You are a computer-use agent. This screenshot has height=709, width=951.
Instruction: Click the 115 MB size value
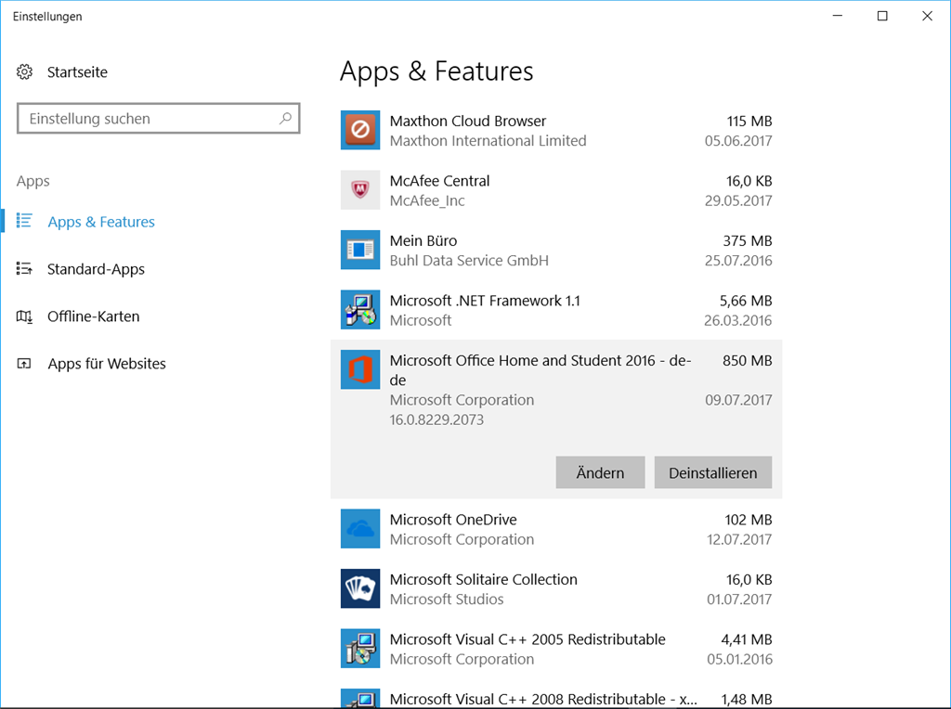(749, 122)
